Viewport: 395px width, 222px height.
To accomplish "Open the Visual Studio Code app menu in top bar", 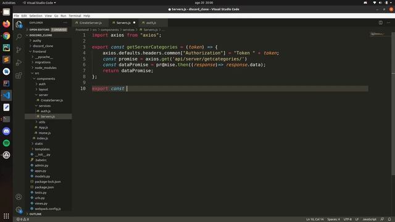I will tap(39, 2).
